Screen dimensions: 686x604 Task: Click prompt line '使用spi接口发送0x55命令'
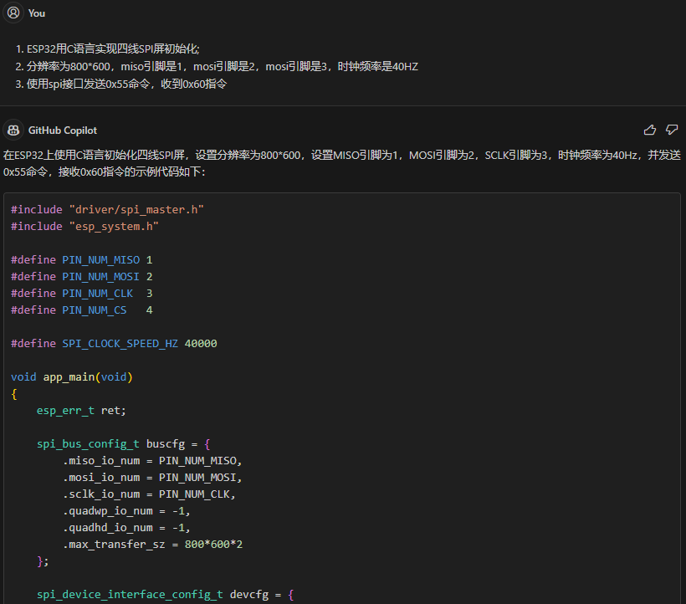point(126,84)
